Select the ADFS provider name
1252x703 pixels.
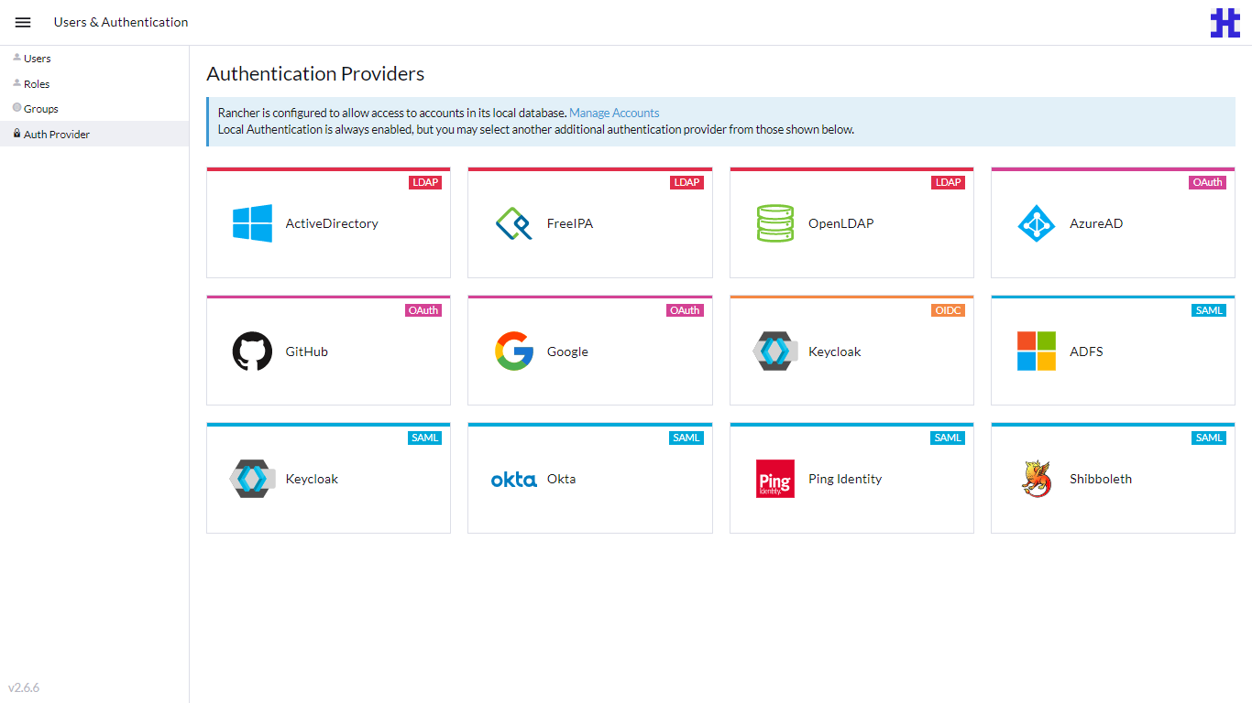coord(1086,351)
